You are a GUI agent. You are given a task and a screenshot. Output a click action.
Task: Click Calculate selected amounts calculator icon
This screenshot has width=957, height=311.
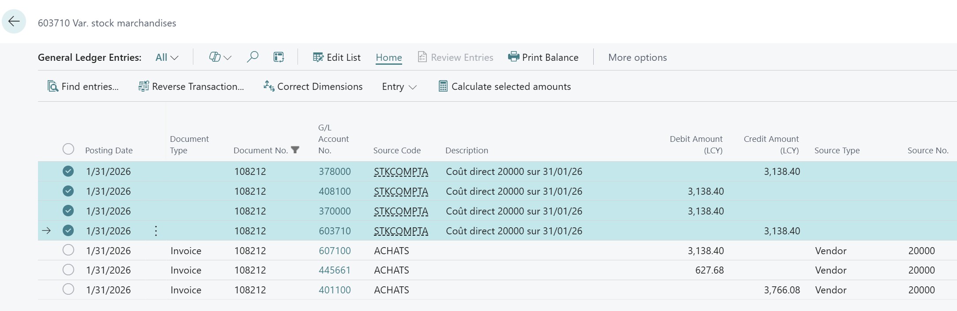pyautogui.click(x=443, y=86)
